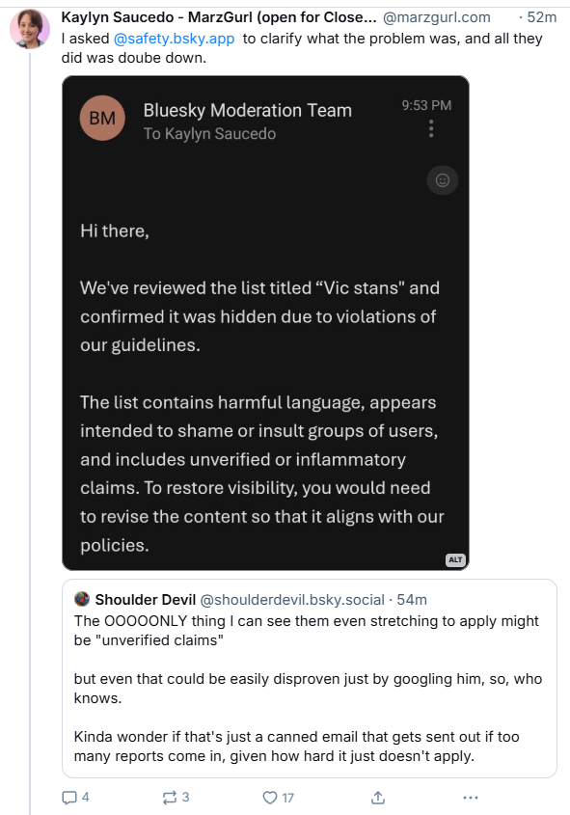
Task: Open Shoulder Devil's small avatar
Action: click(x=82, y=599)
